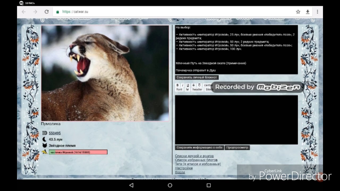Click the player ID link 550495
This screenshot has width=340, height=191.
tap(55, 133)
